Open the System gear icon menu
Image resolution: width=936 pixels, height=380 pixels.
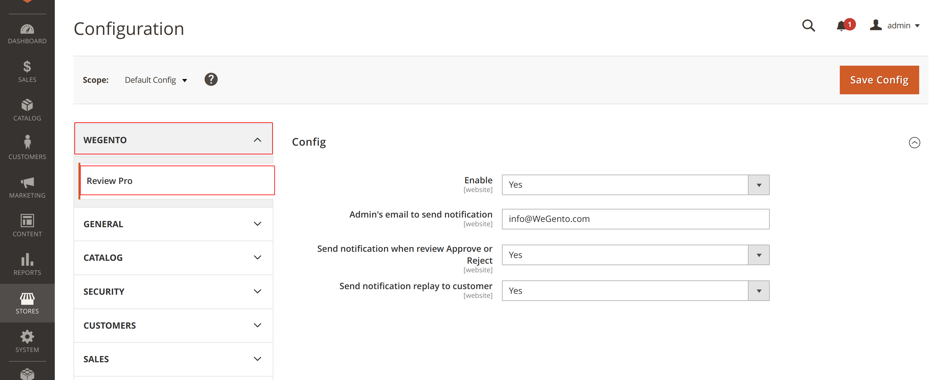click(27, 341)
